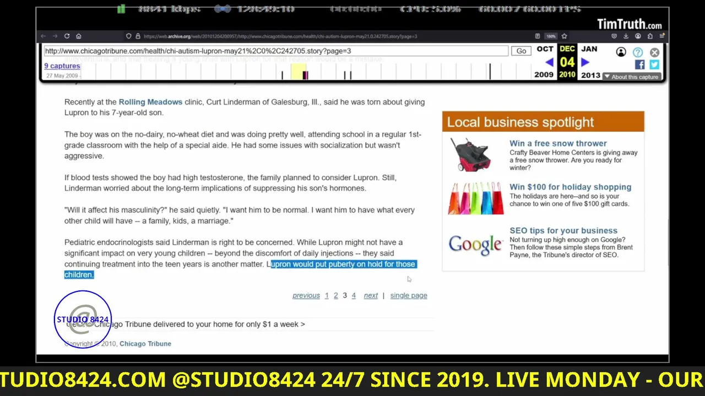
Task: Open Chicago Tribune copyright footer link
Action: point(145,344)
